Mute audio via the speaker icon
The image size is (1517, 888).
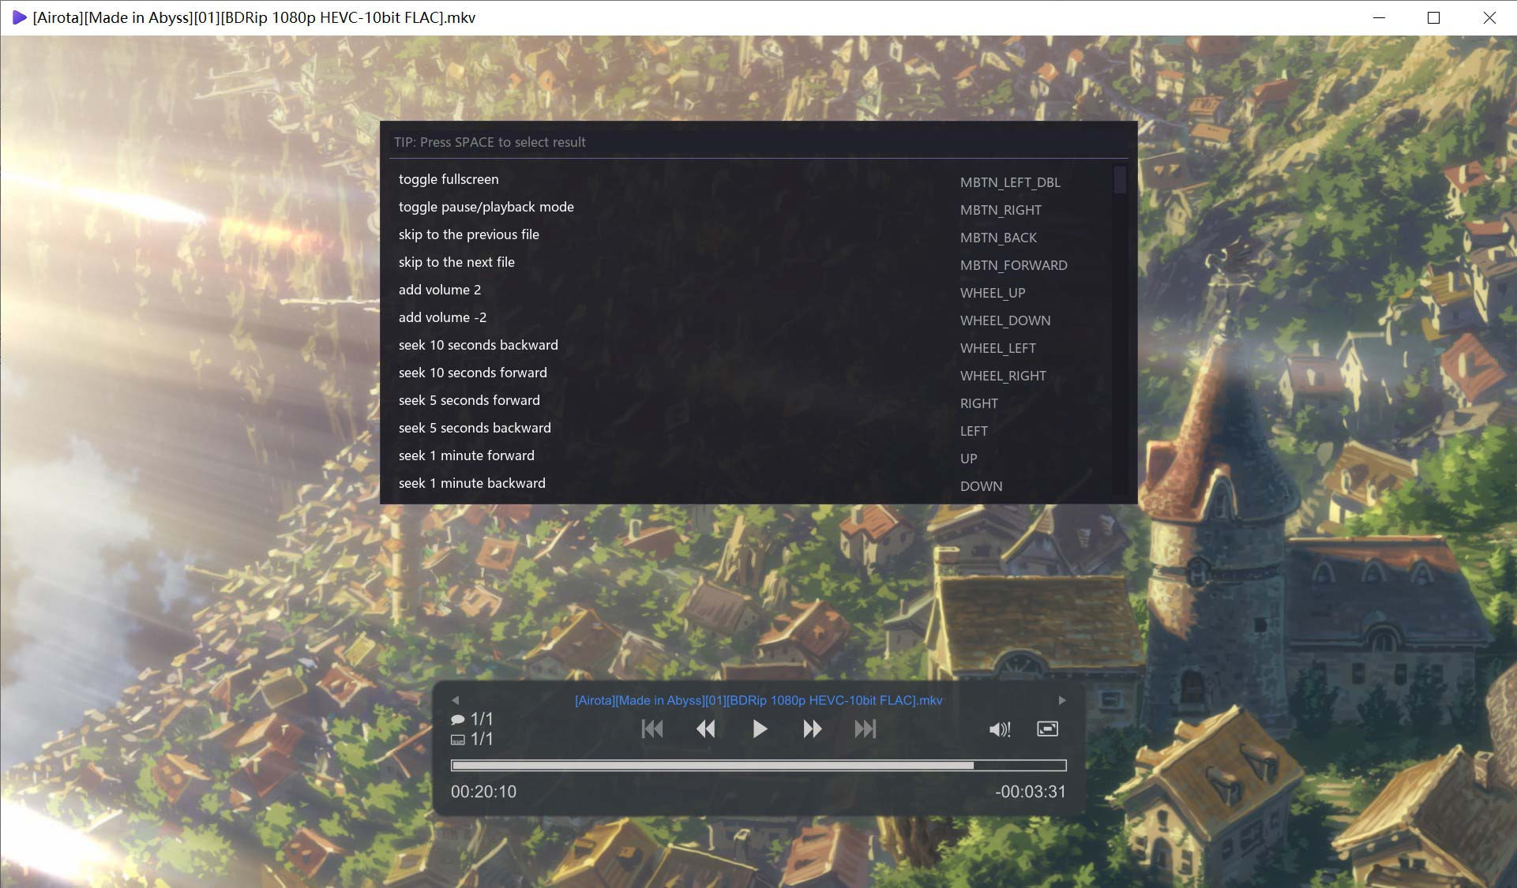pyautogui.click(x=999, y=729)
